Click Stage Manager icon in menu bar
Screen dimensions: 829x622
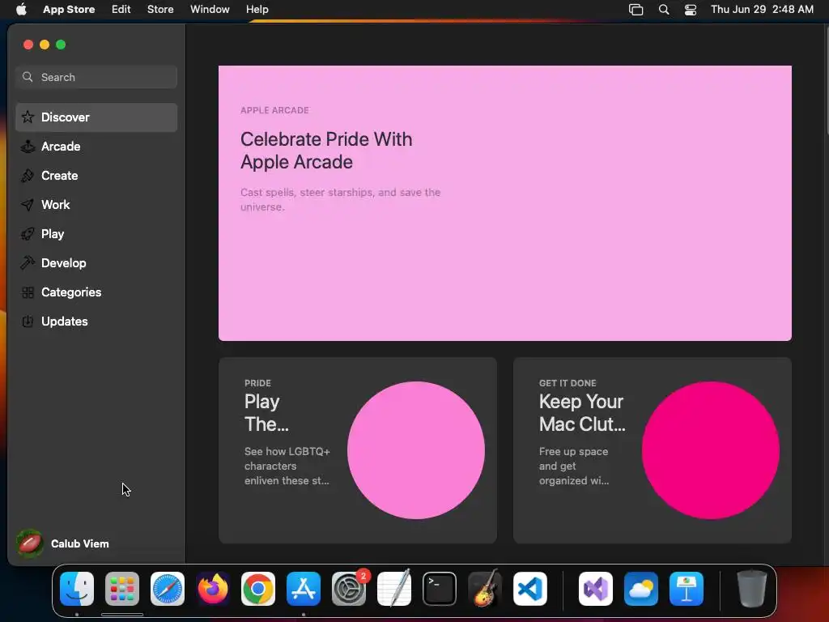tap(636, 10)
